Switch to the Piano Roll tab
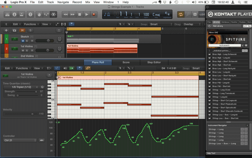The height and width of the screenshot is (158, 252). coord(98,62)
